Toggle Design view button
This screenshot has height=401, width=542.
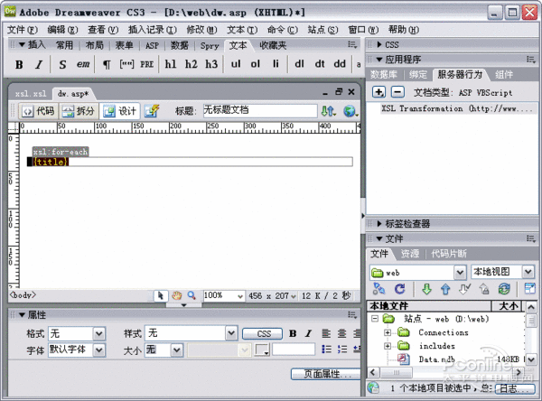tap(119, 111)
